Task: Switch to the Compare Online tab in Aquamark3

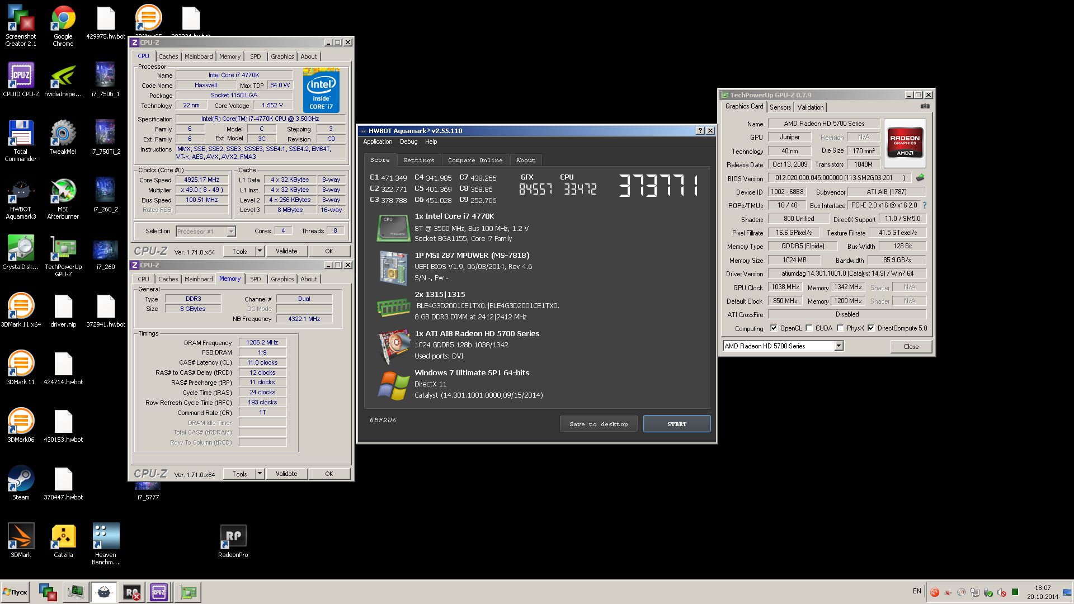Action: click(475, 161)
